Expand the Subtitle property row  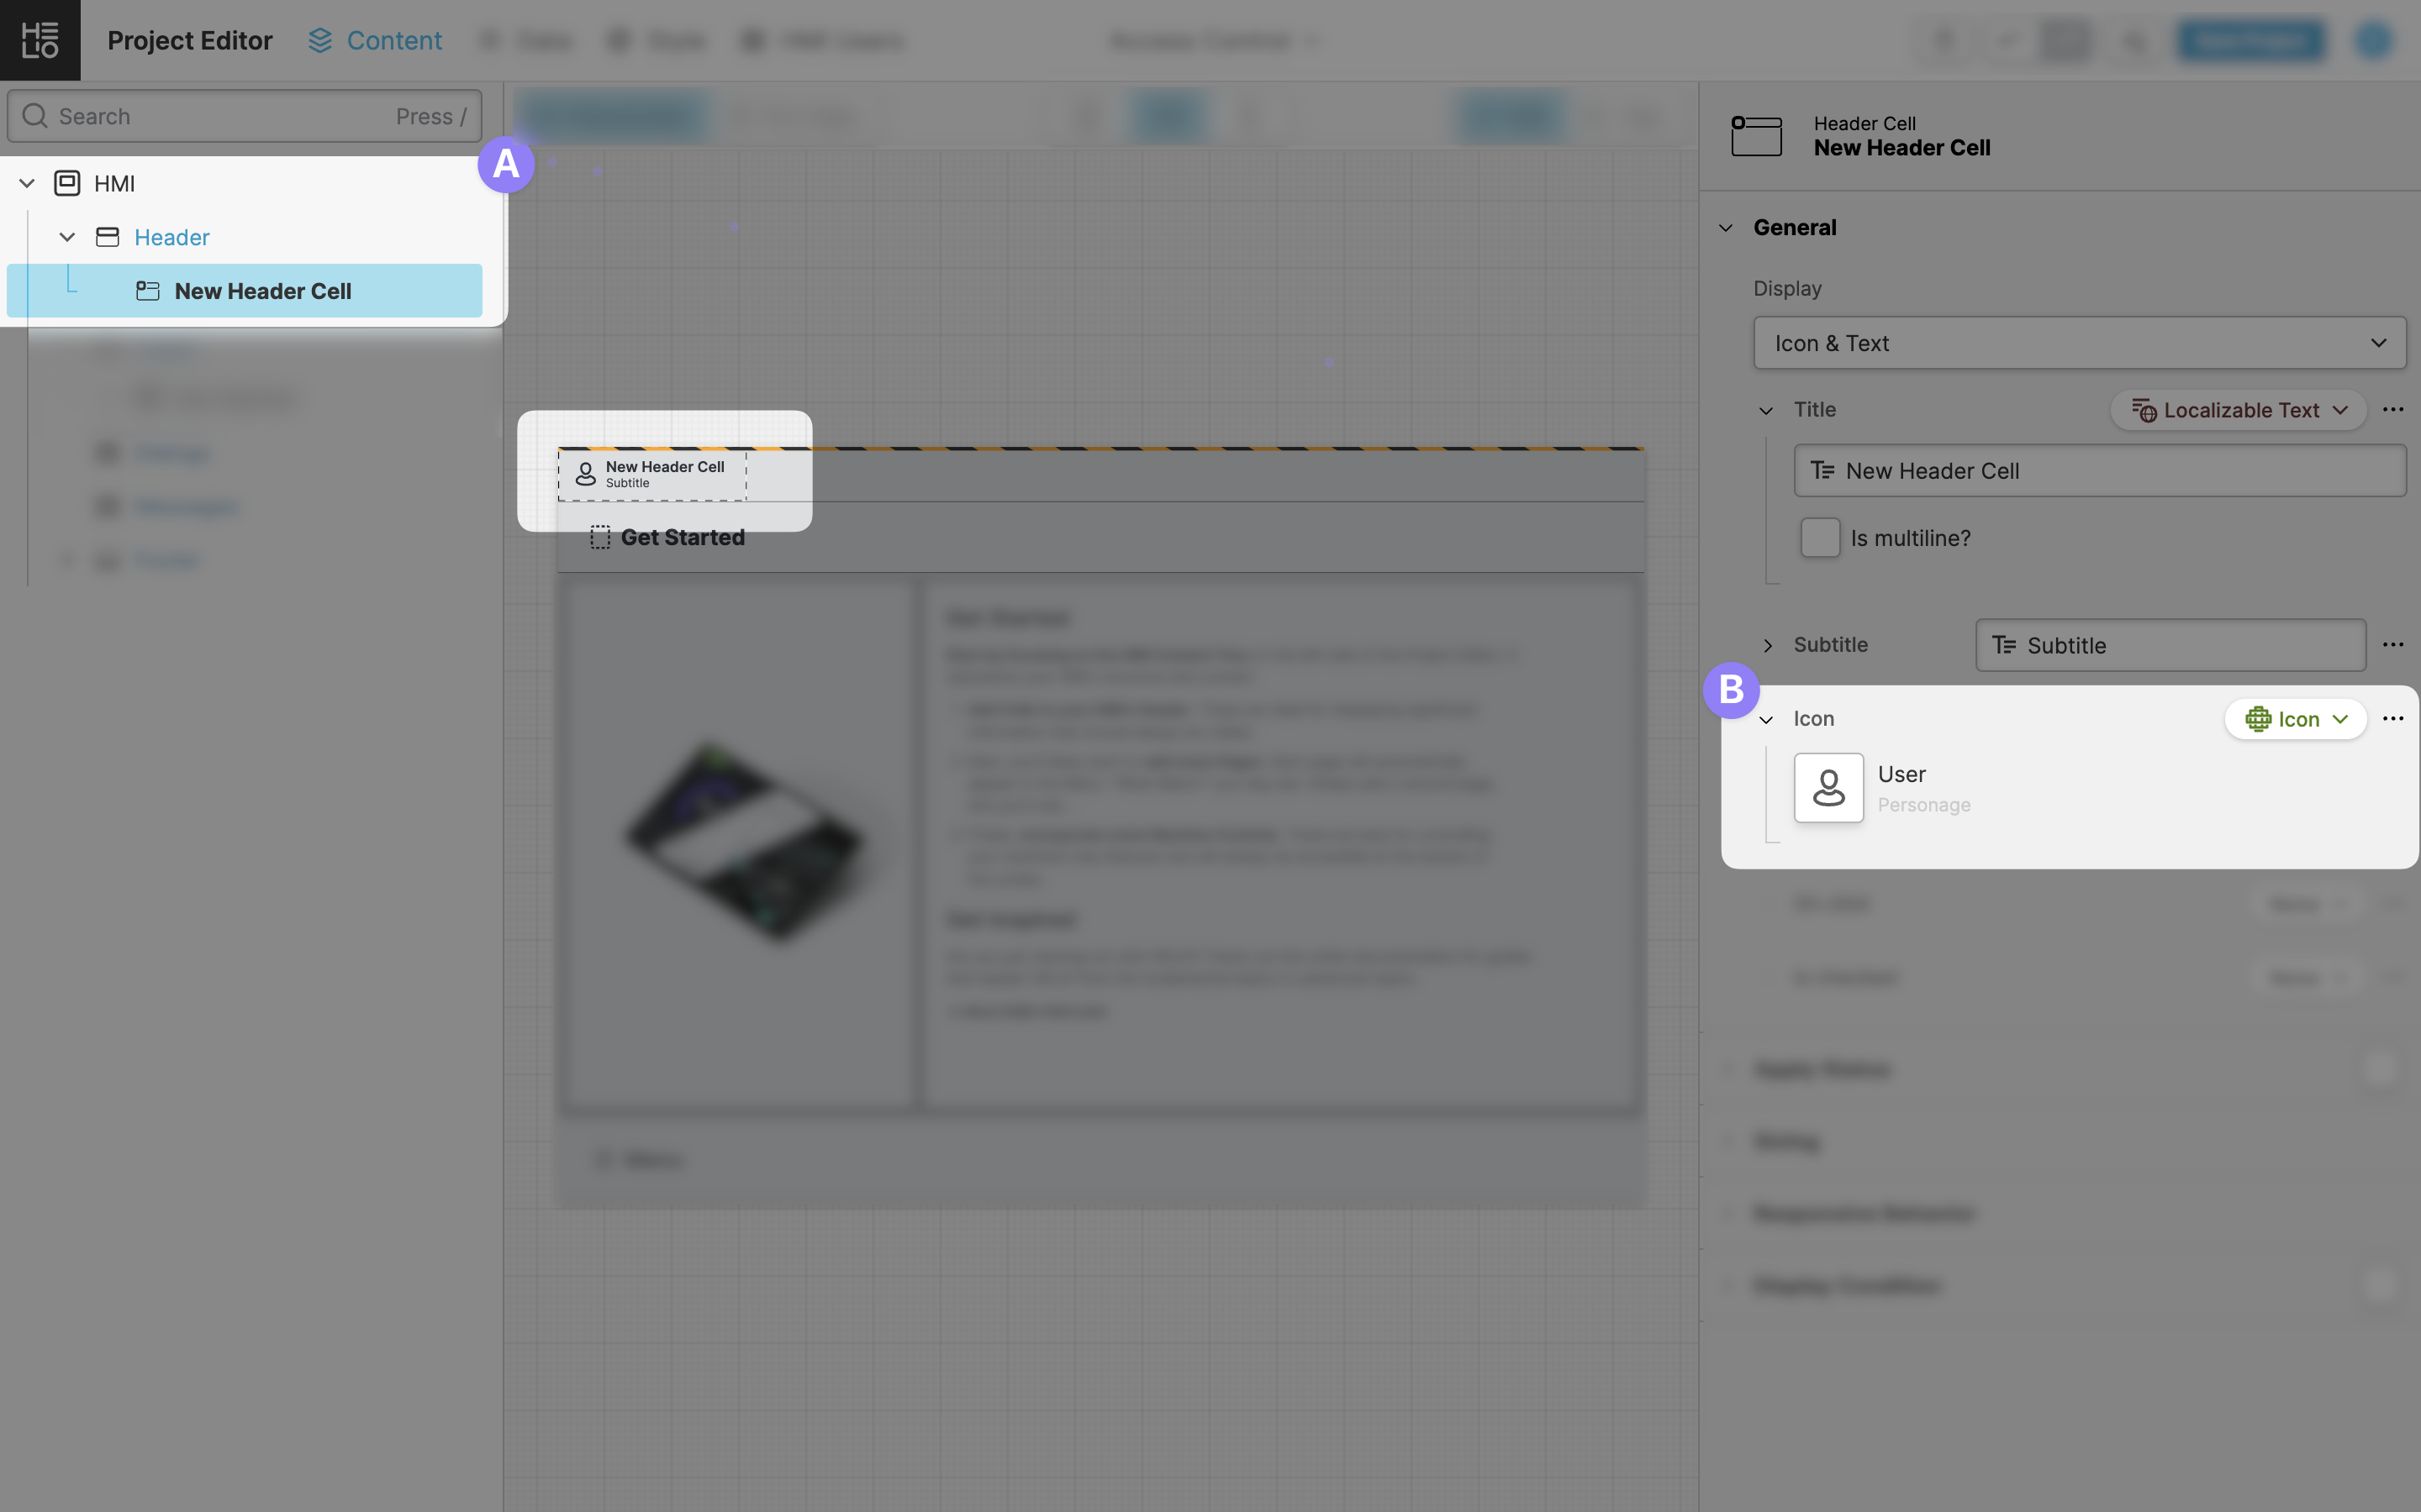point(1768,645)
